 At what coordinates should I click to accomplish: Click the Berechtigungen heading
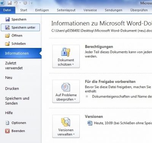[99, 47]
